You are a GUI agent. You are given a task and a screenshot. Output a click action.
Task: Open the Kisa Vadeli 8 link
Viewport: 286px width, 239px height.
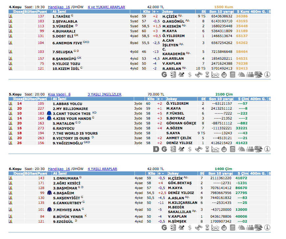[59, 94]
